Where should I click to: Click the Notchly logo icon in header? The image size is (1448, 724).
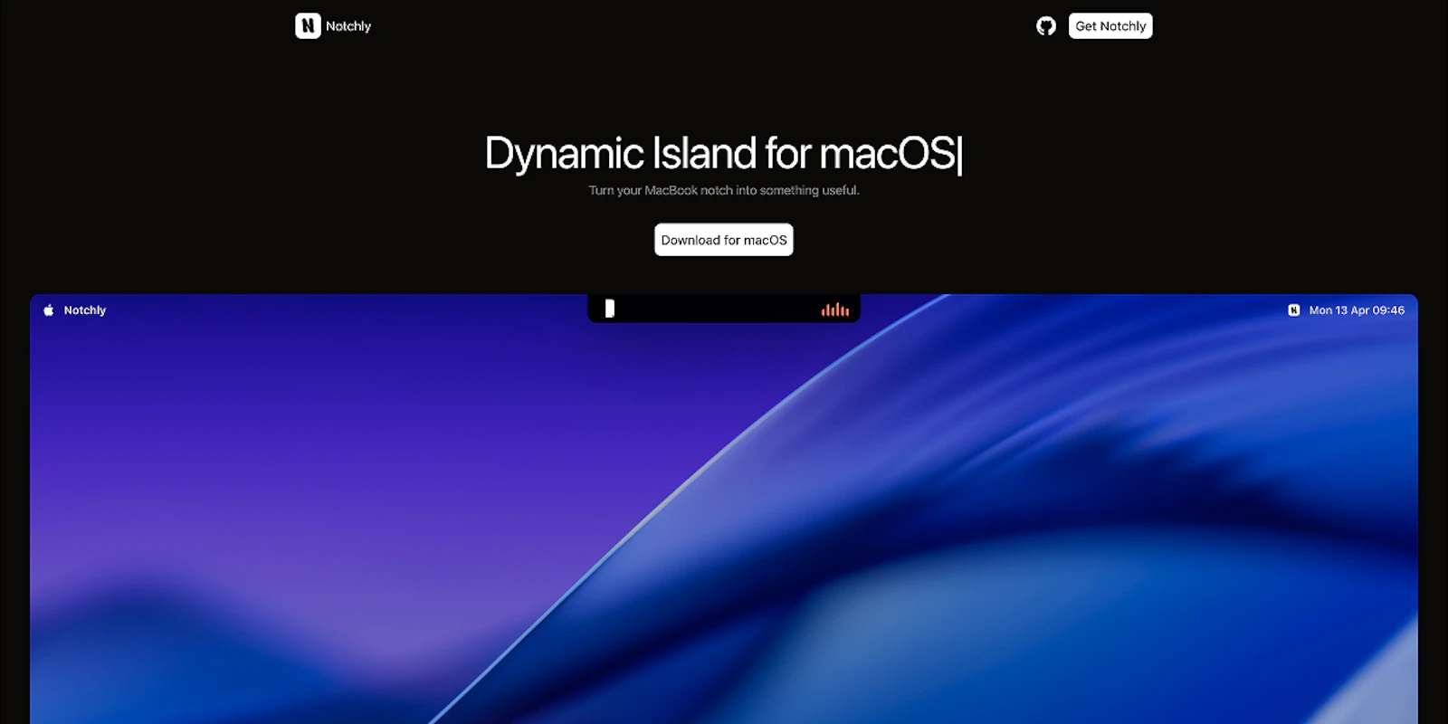[308, 25]
